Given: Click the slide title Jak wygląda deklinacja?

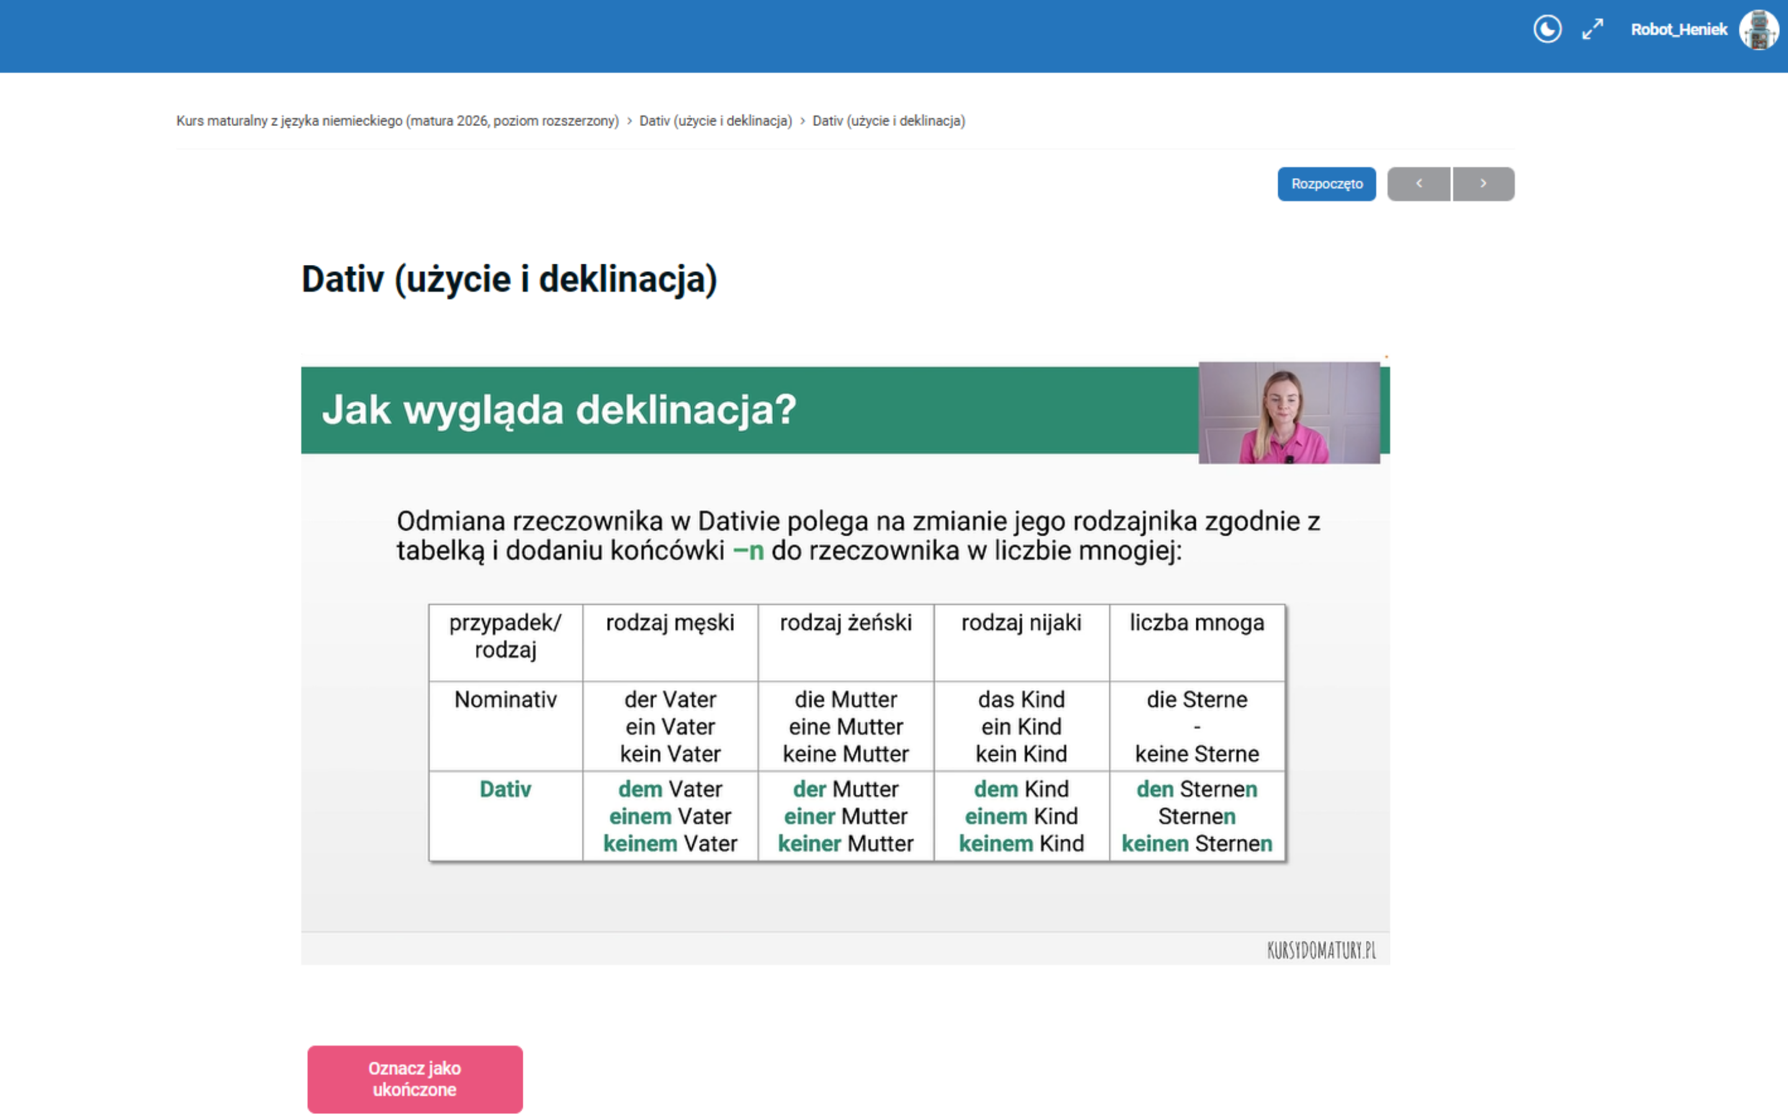Looking at the screenshot, I should [559, 410].
